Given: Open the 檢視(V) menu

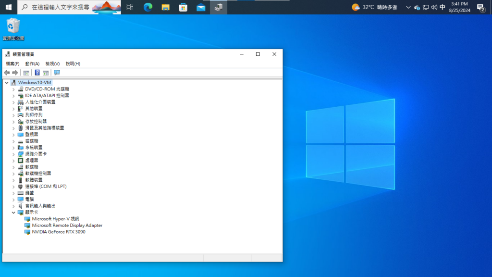Looking at the screenshot, I should (52, 64).
